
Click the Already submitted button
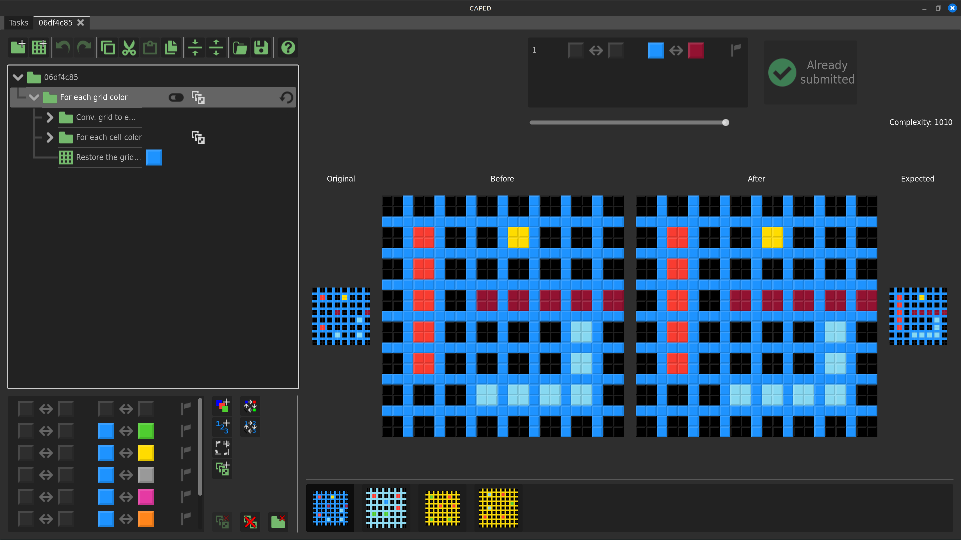click(811, 72)
